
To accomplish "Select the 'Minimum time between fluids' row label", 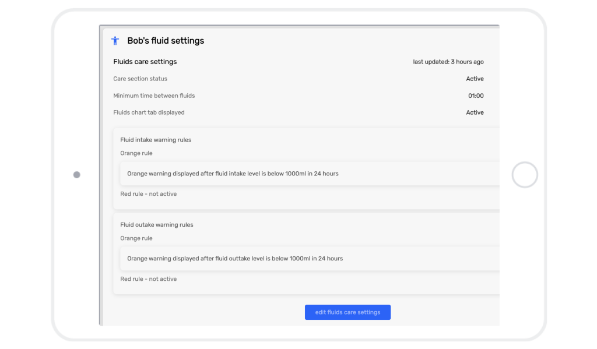I will pos(154,96).
